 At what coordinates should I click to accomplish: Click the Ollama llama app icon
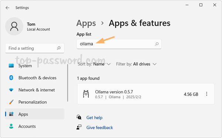pyautogui.click(x=86, y=94)
